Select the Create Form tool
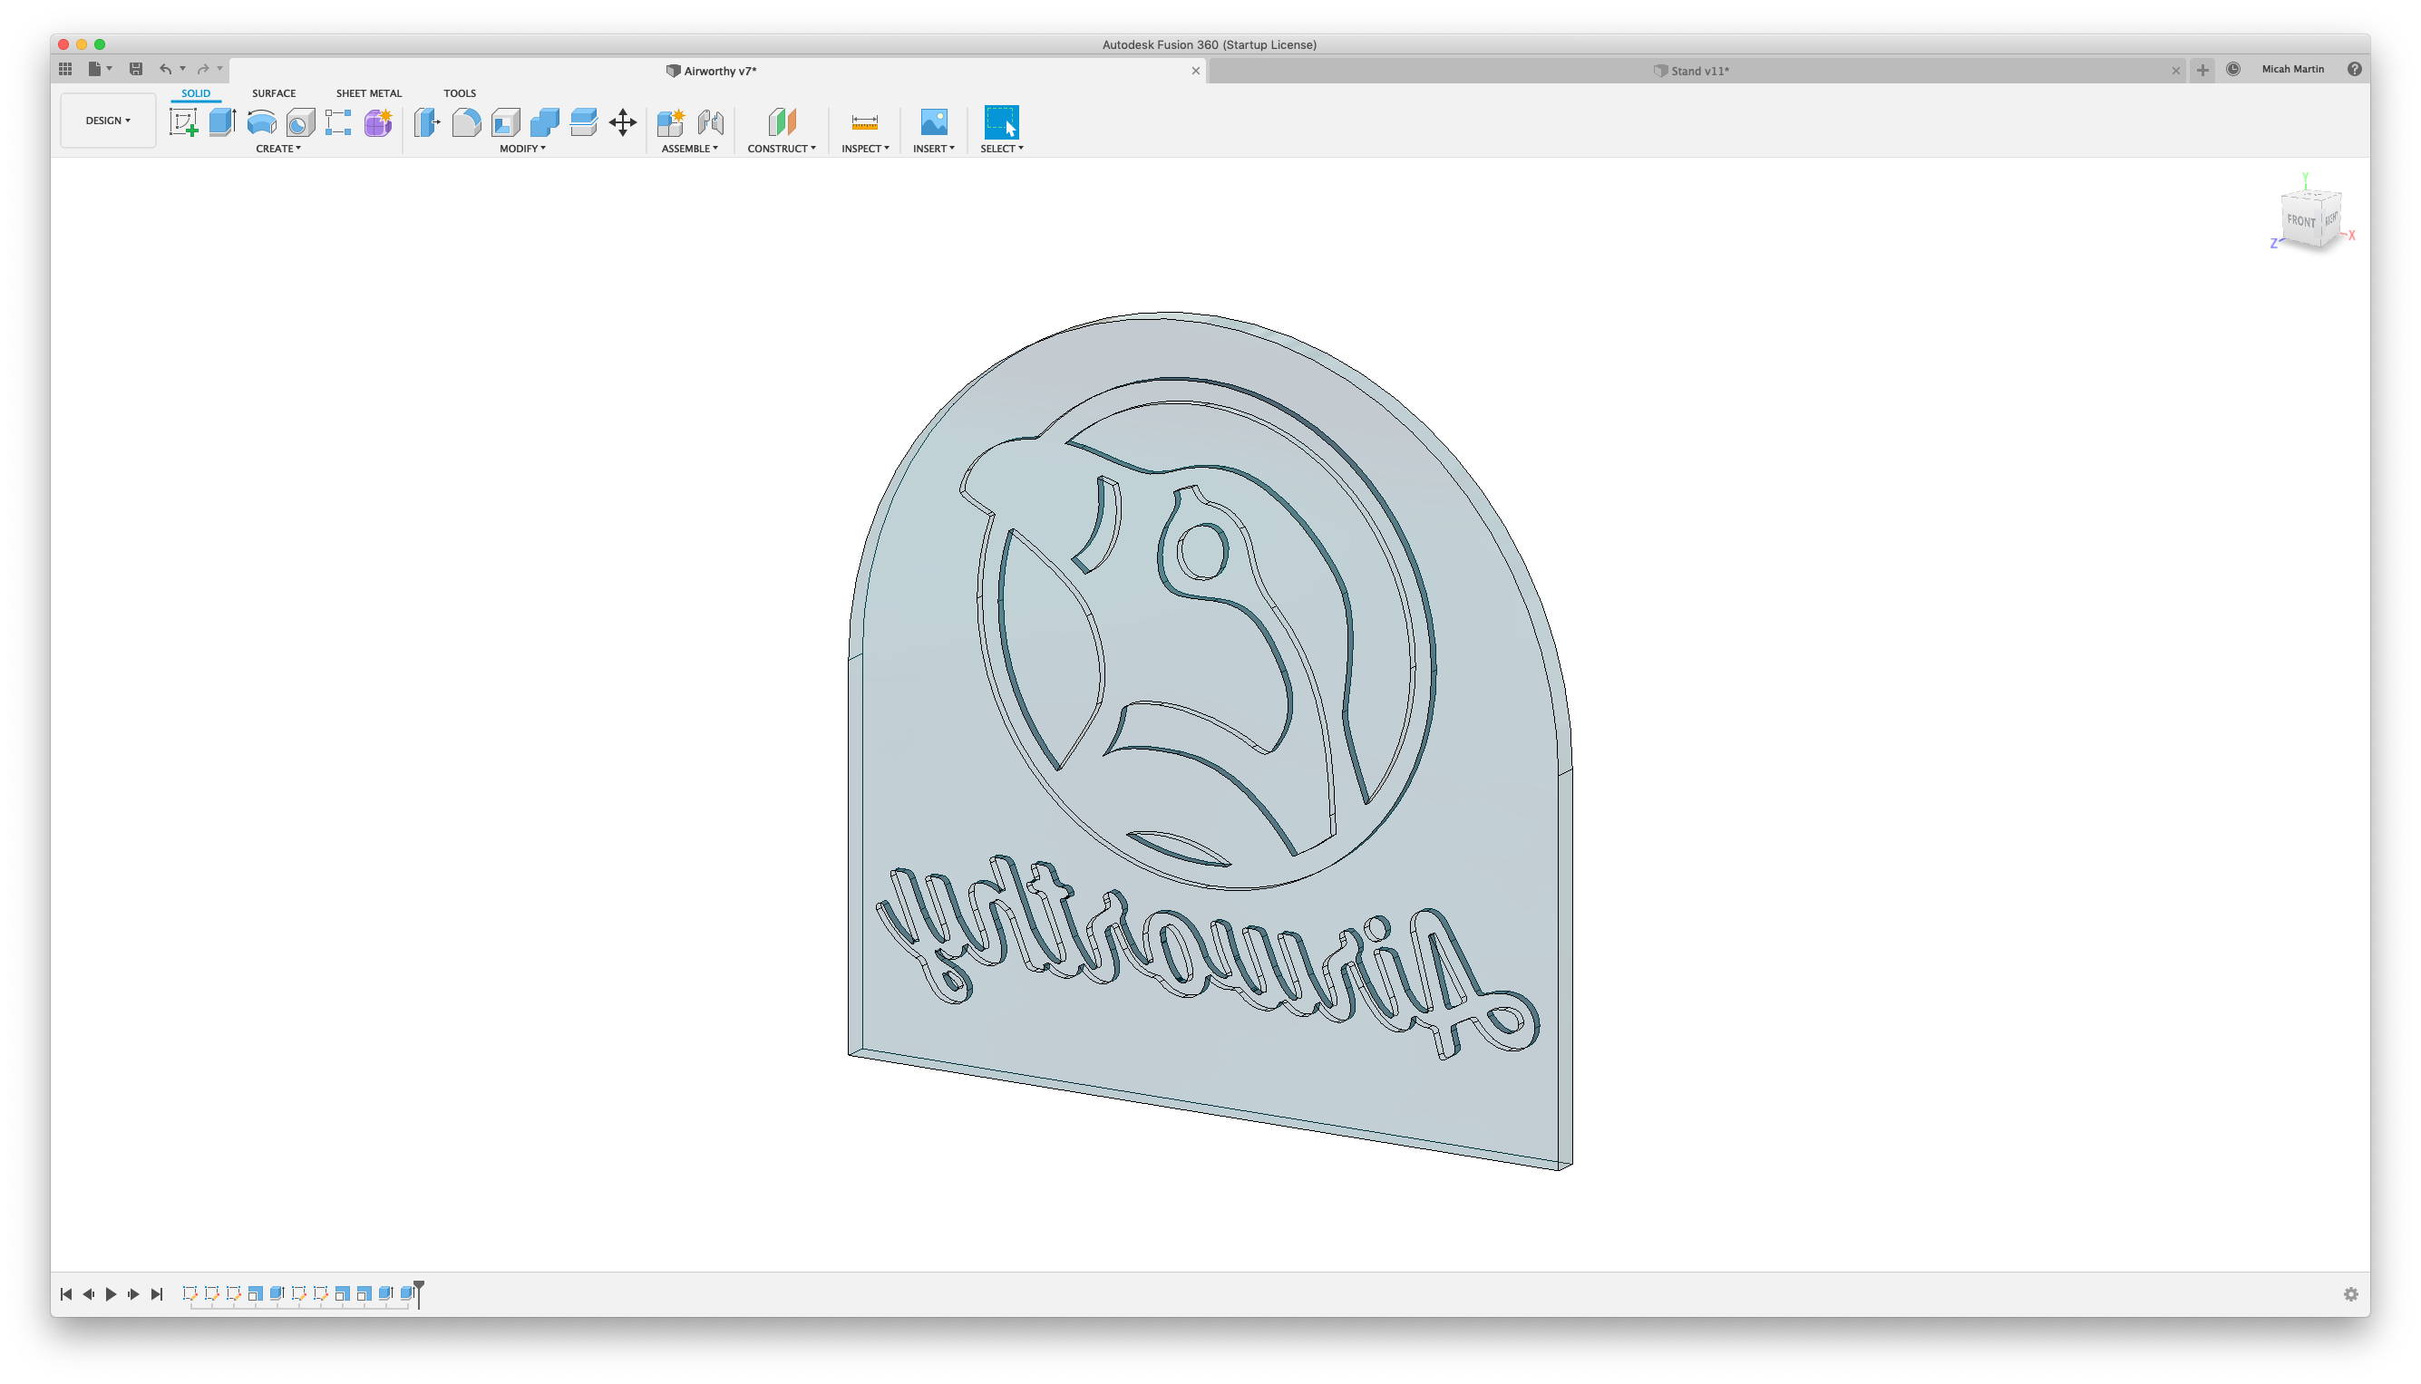The image size is (2421, 1384). 377,122
